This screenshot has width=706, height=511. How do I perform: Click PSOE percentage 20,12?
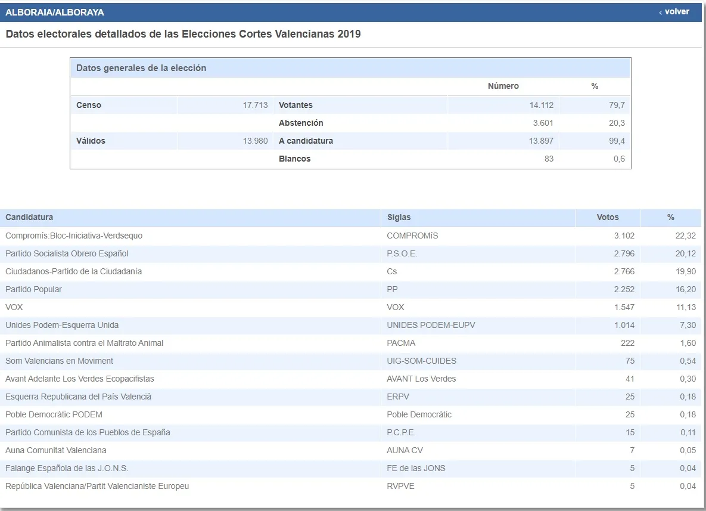(685, 253)
